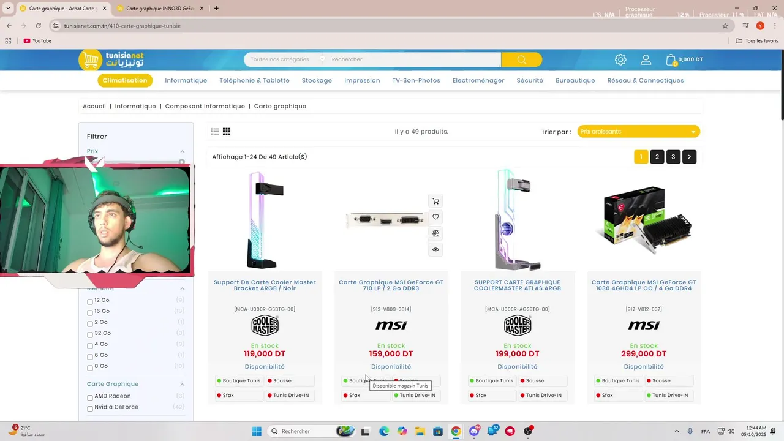This screenshot has width=784, height=441.
Task: Enable the Nvidia GeForce filter
Action: tap(90, 409)
